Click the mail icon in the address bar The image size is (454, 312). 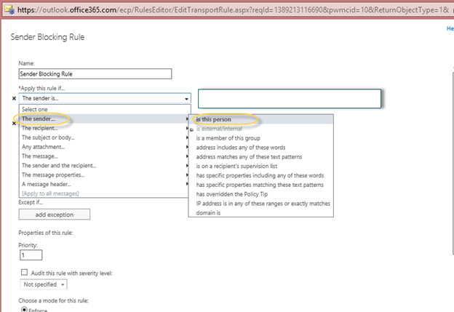tap(9, 10)
